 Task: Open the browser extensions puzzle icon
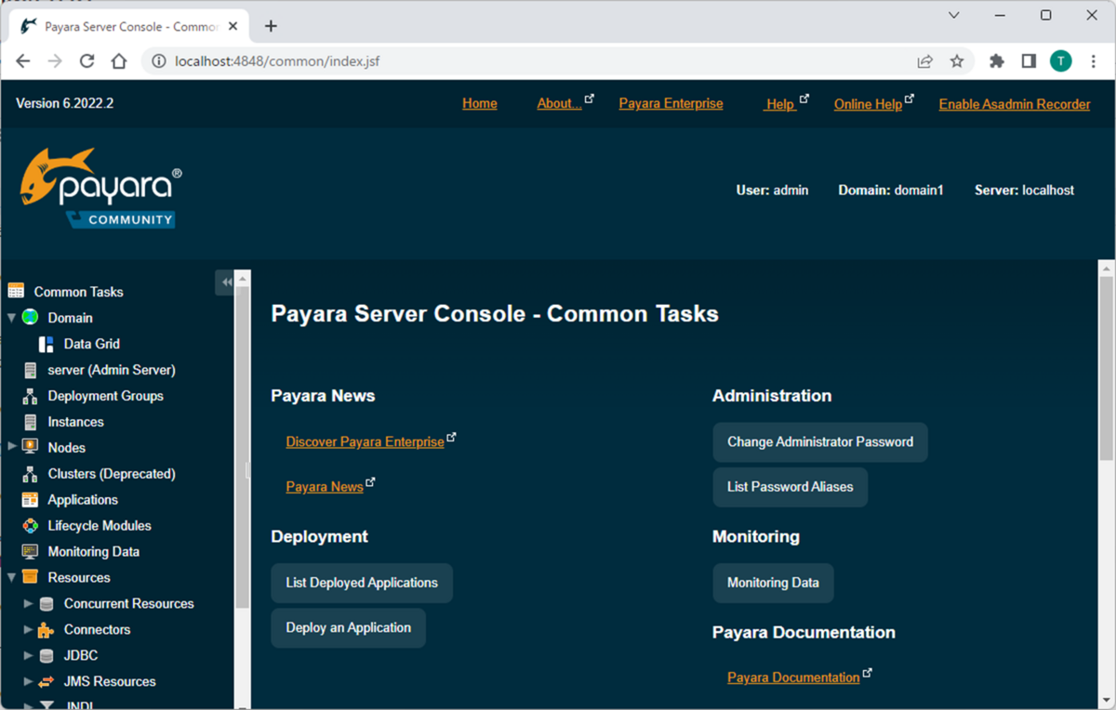(997, 61)
